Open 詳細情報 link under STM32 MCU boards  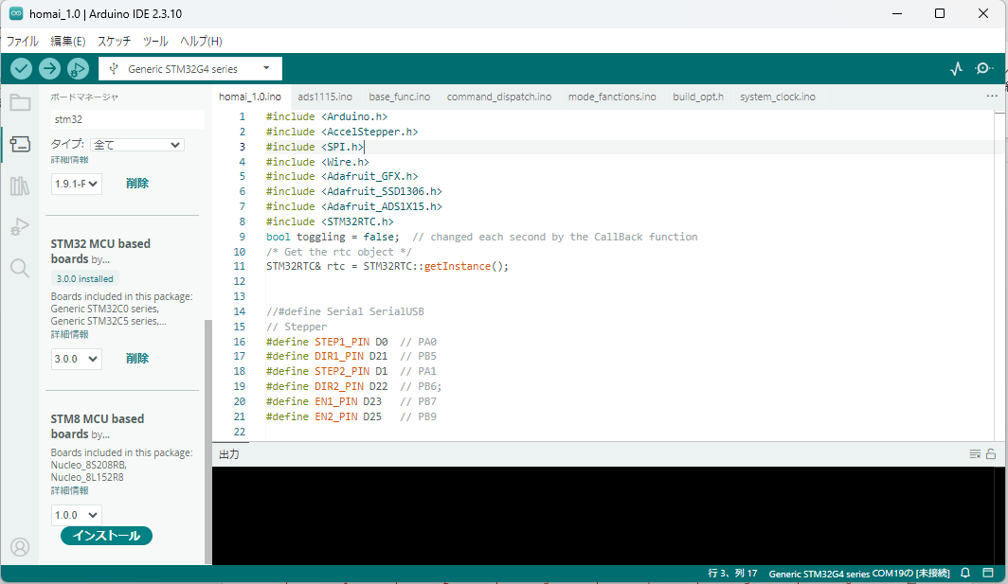pyautogui.click(x=69, y=334)
